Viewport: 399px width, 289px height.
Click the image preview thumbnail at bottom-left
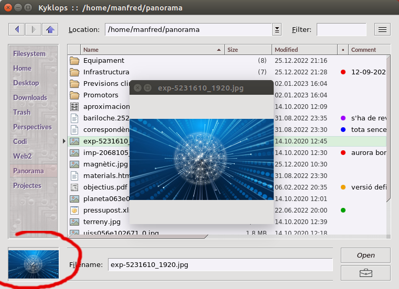click(x=34, y=264)
